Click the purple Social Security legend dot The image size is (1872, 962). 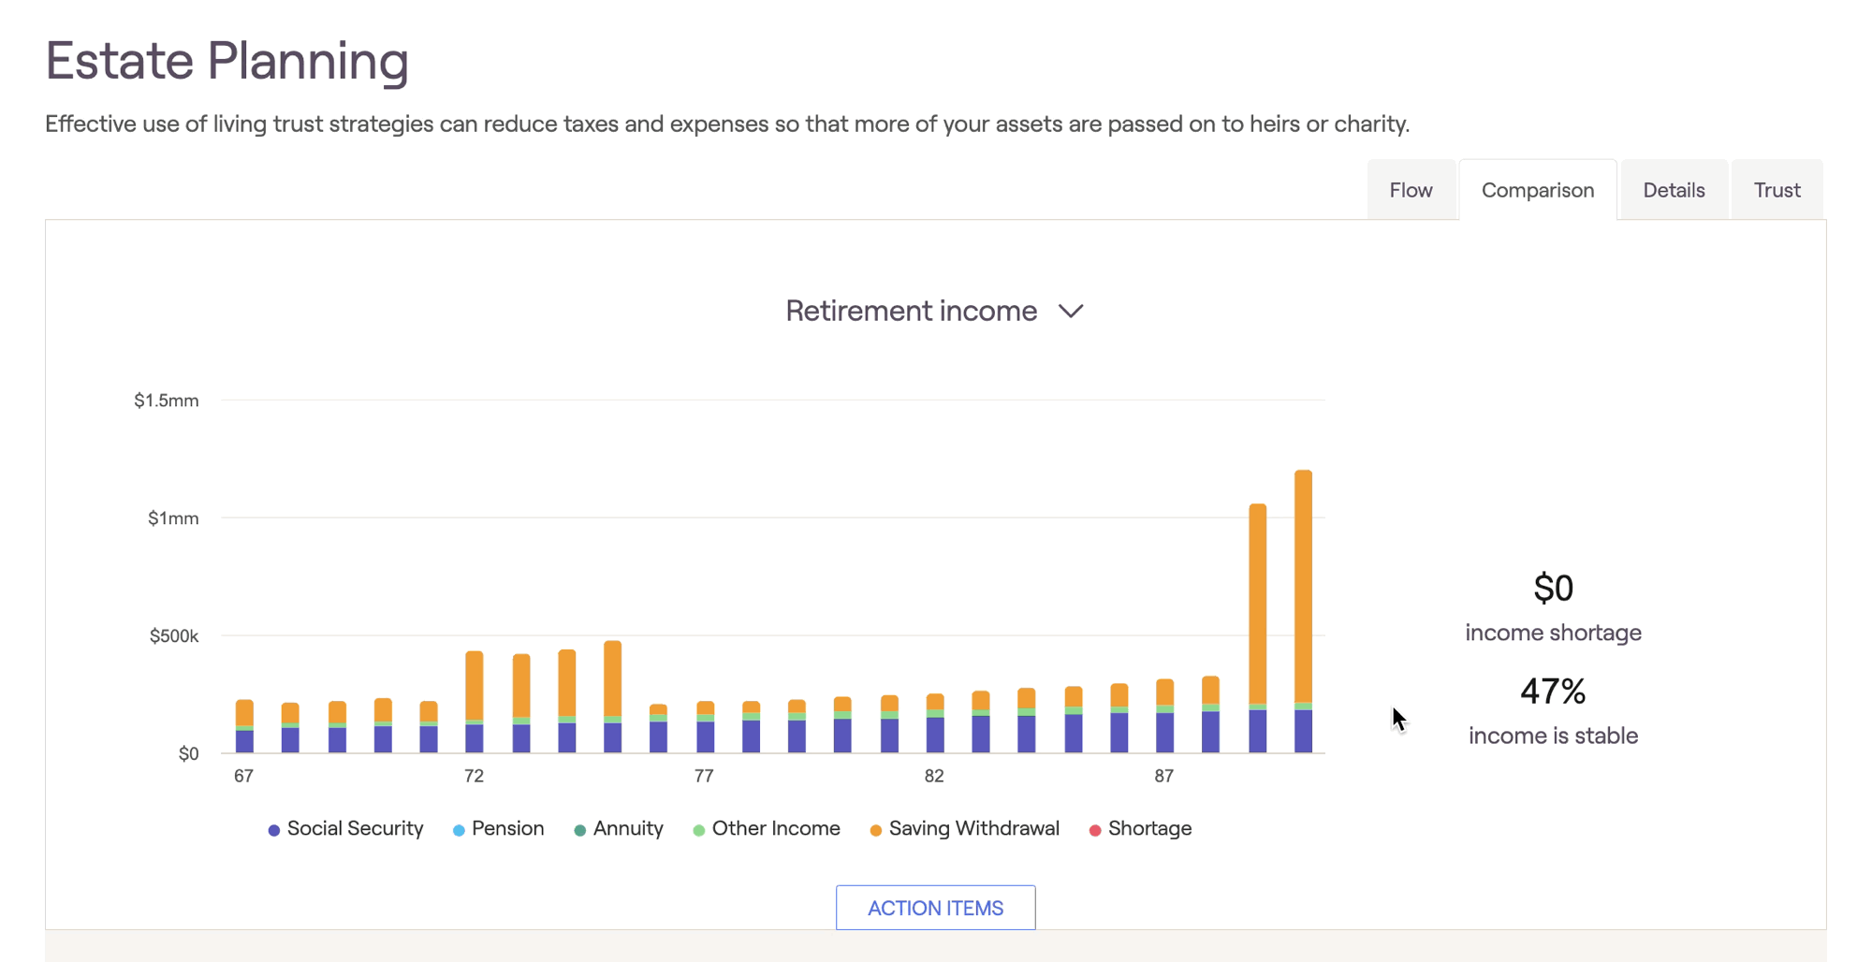coord(274,830)
